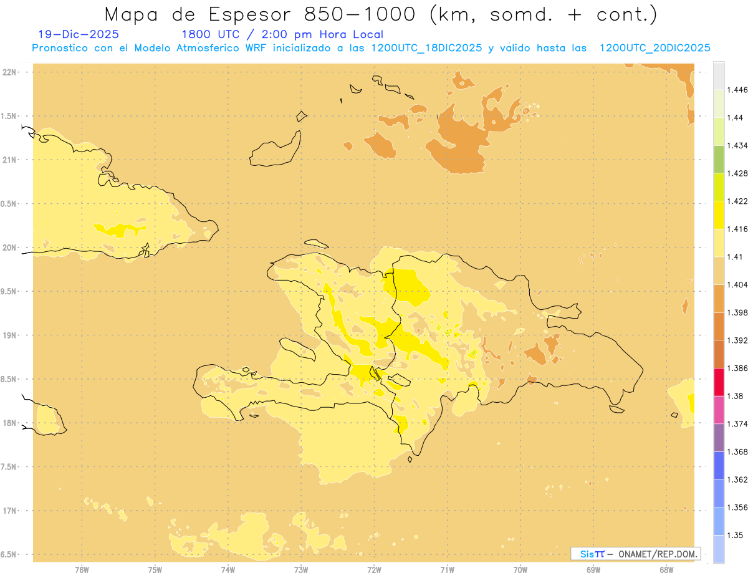
Task: Click the legend value 1.38
Action: click(x=736, y=396)
